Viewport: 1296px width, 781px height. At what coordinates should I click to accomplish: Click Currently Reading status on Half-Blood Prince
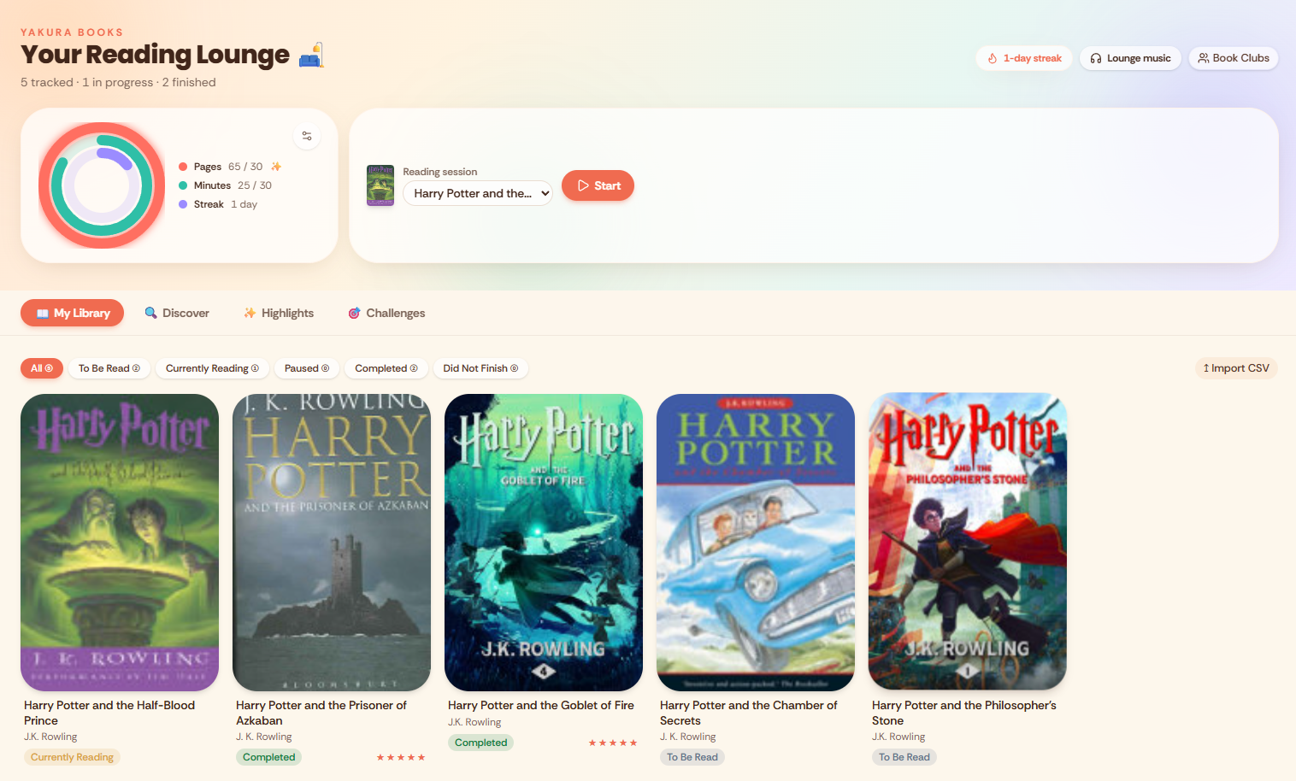73,757
